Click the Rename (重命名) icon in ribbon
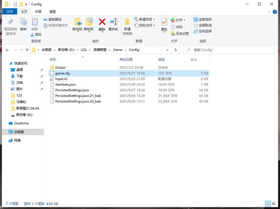280x209 pixels. point(113,22)
